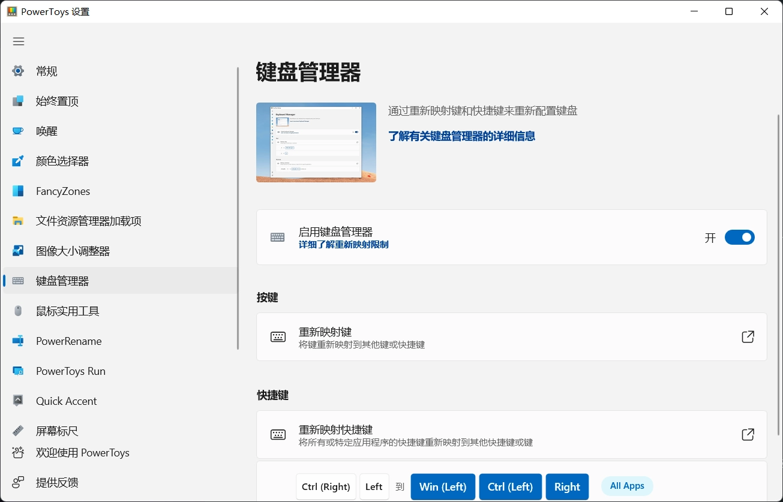Click the open-external icon for 重新映射快捷键
Viewport: 783px width, 502px height.
click(748, 434)
